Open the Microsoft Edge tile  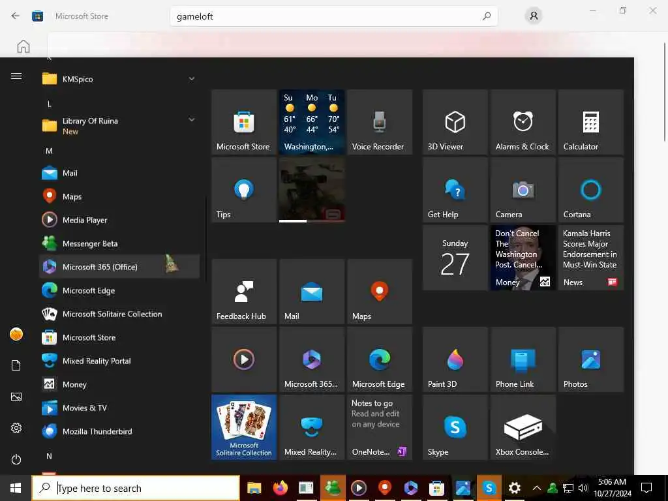click(380, 359)
